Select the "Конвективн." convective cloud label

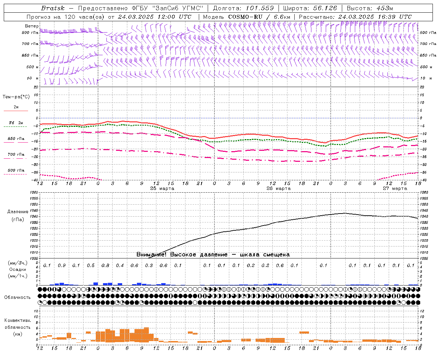[17, 320]
